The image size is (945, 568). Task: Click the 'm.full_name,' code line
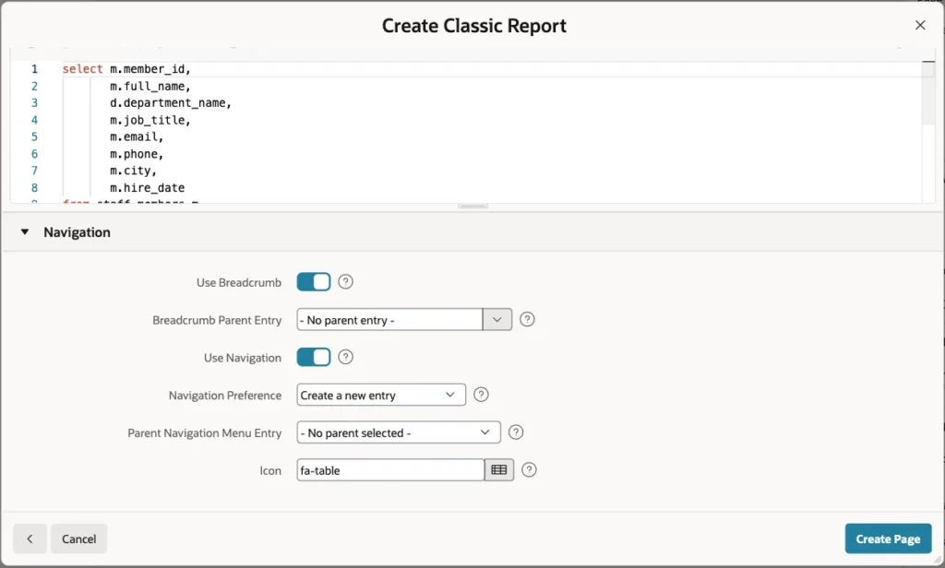point(150,86)
